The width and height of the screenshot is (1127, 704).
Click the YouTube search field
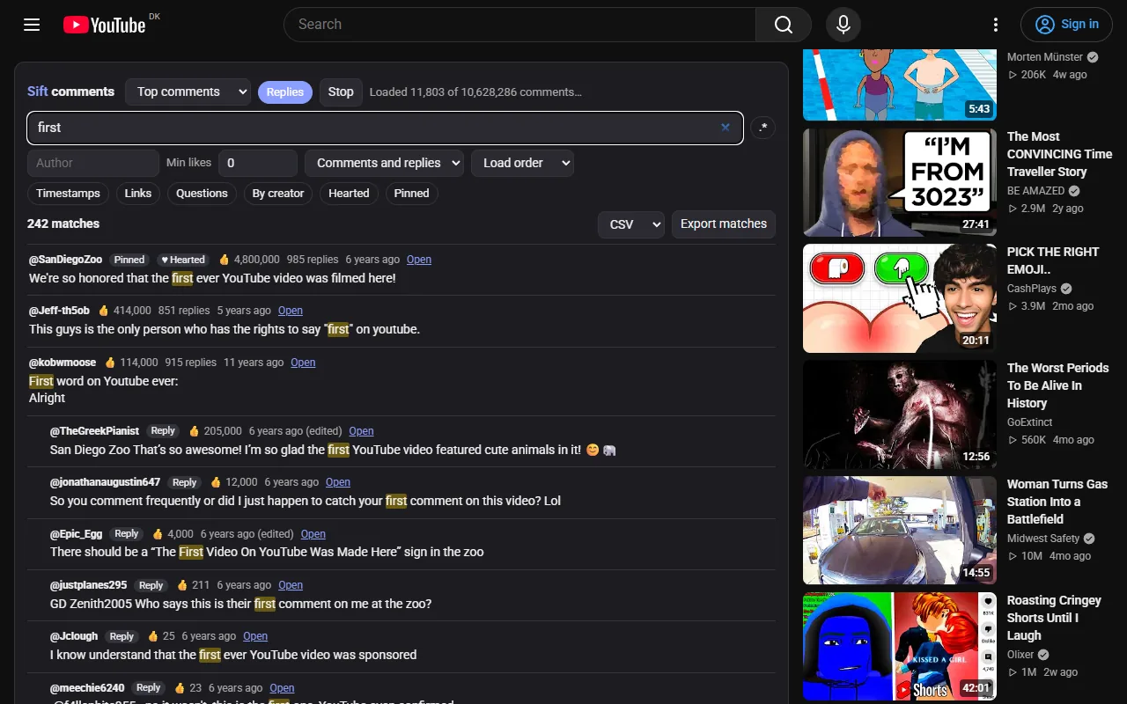(x=519, y=25)
